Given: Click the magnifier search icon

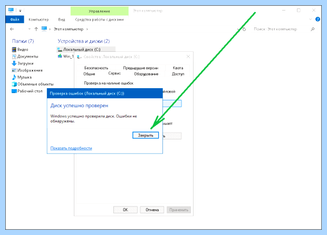Looking at the screenshot, I should point(312,29).
